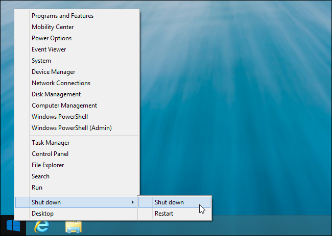Launch Event Viewer
332x236 pixels.
point(77,49)
